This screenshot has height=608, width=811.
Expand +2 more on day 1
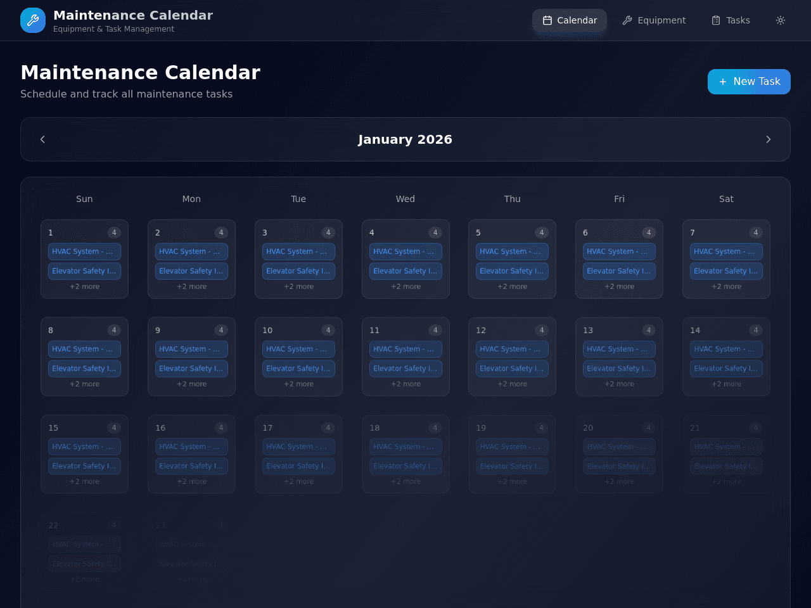click(84, 287)
